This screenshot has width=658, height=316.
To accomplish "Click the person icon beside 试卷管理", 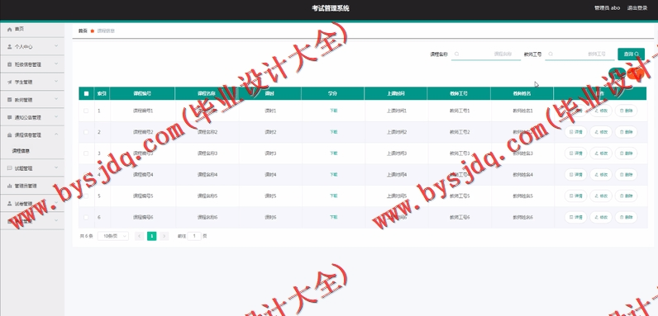I will point(10,203).
